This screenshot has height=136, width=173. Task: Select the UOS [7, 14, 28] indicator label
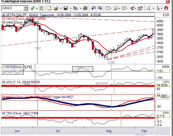21,82
